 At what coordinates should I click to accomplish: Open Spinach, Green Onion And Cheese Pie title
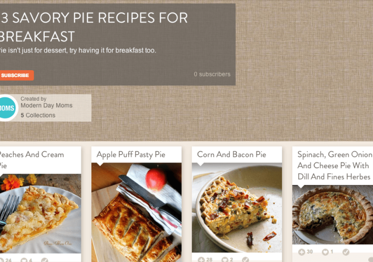coord(335,166)
